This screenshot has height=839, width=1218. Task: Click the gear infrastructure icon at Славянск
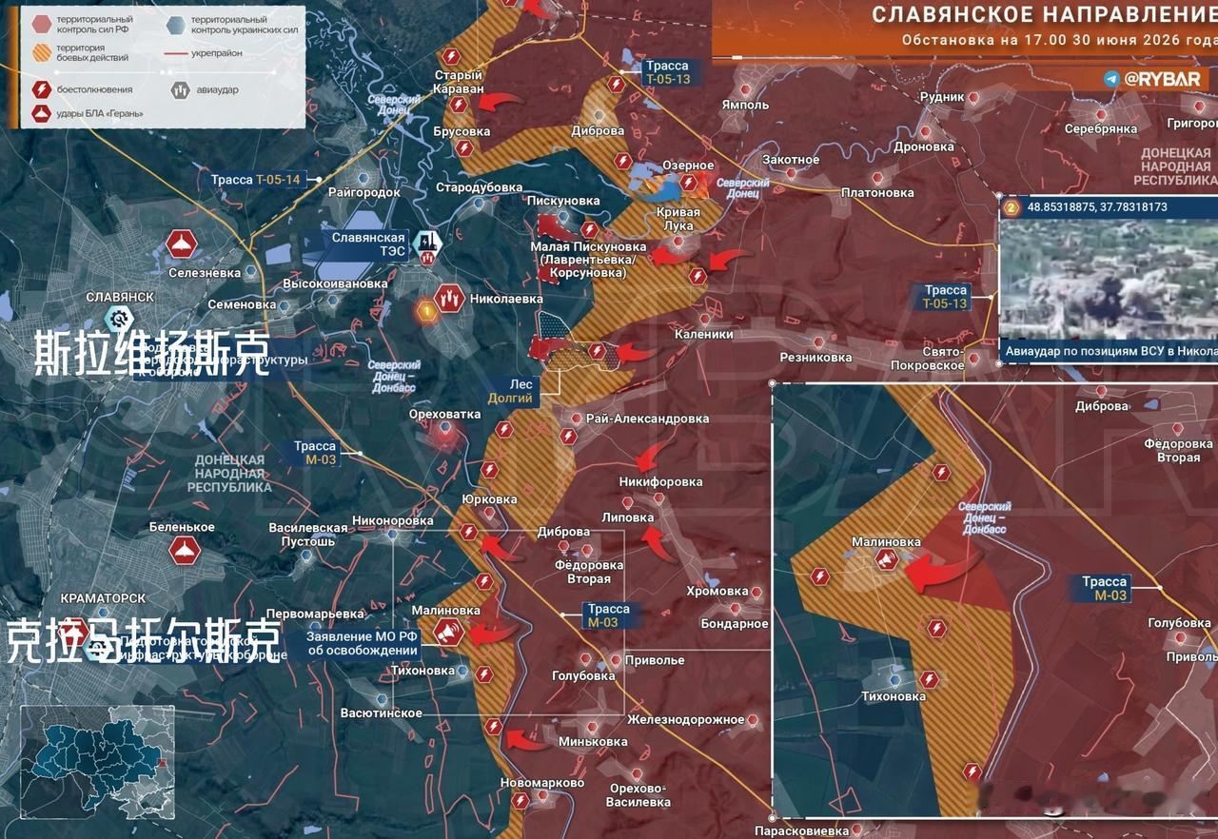119,318
